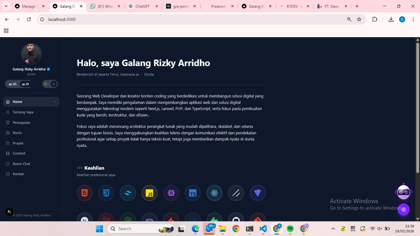Image resolution: width=420 pixels, height=236 pixels.
Task: Switch the language toggle to ID
Action: [x=25, y=84]
